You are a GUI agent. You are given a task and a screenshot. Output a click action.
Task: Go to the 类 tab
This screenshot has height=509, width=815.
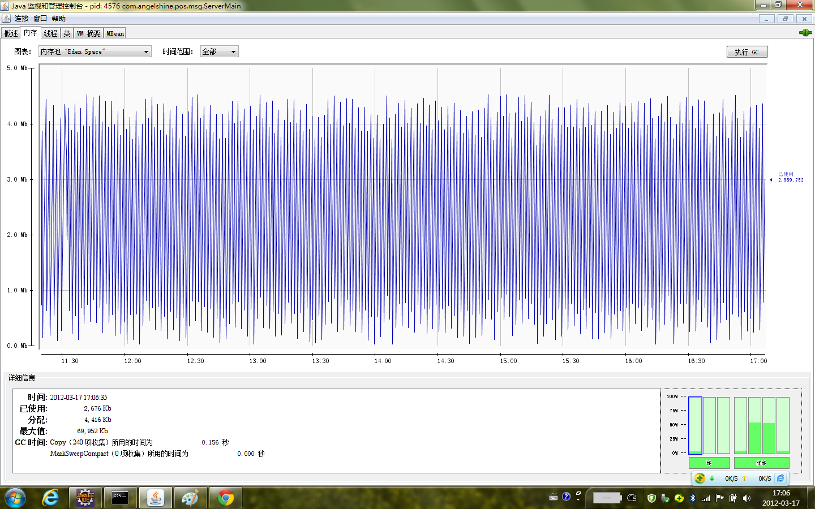(67, 33)
